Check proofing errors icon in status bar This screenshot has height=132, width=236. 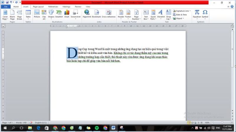[31, 123]
